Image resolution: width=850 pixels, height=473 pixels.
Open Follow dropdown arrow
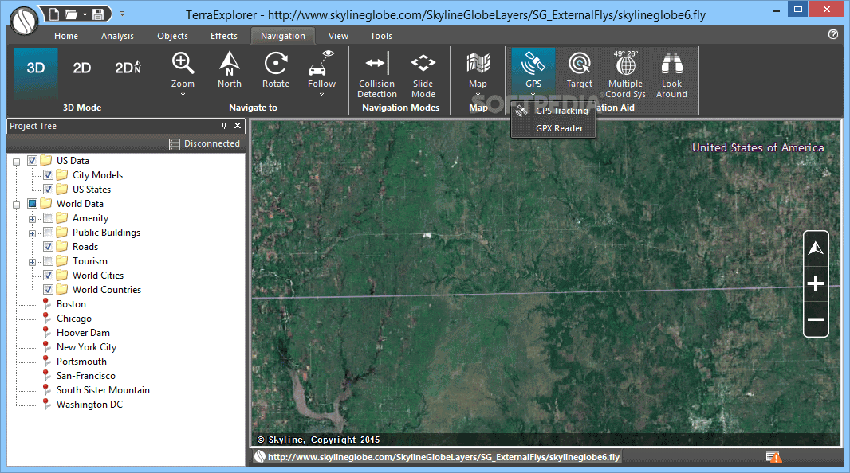(321, 95)
